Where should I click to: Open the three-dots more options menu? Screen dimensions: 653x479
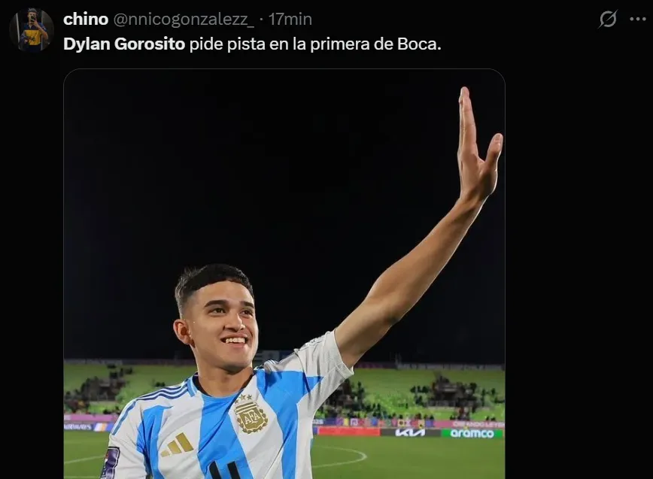click(638, 19)
